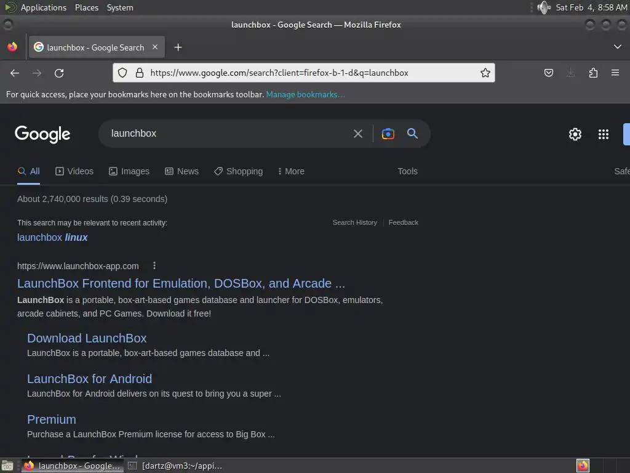Click the Feedback link
The image size is (630, 473).
pyautogui.click(x=404, y=222)
